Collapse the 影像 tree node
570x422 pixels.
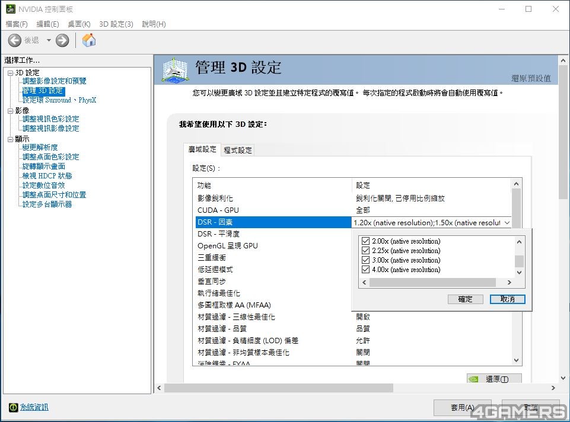click(10, 111)
